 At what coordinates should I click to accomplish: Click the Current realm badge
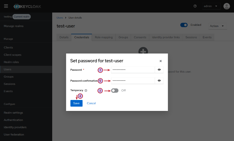click(22, 17)
